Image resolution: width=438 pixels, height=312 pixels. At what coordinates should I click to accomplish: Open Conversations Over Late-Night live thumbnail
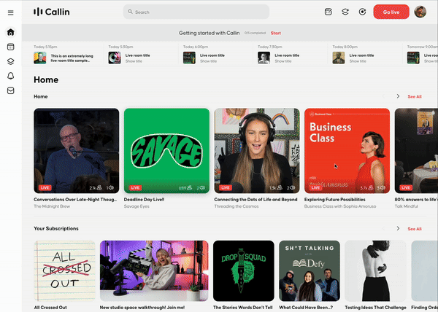pyautogui.click(x=76, y=151)
